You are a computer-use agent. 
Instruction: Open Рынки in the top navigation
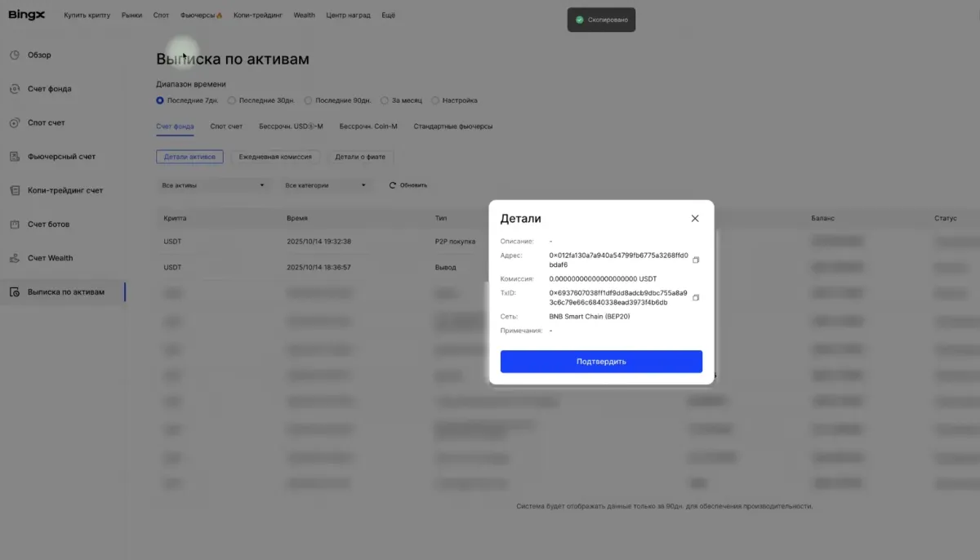tap(131, 14)
